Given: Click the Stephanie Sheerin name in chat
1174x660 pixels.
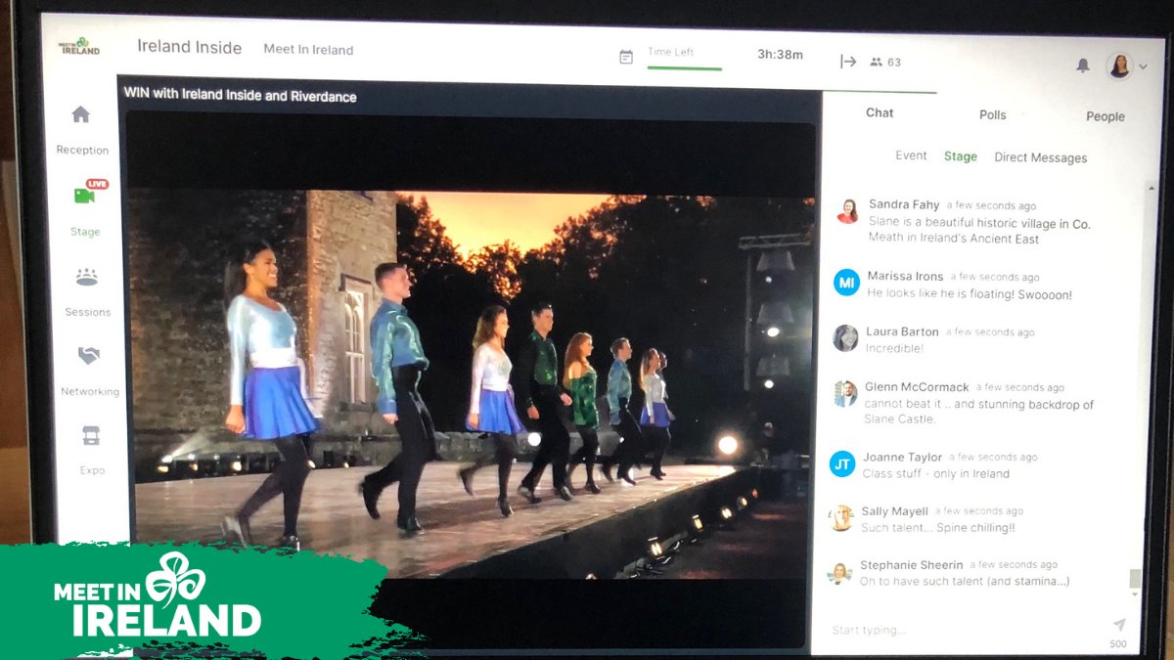Looking at the screenshot, I should tap(911, 565).
